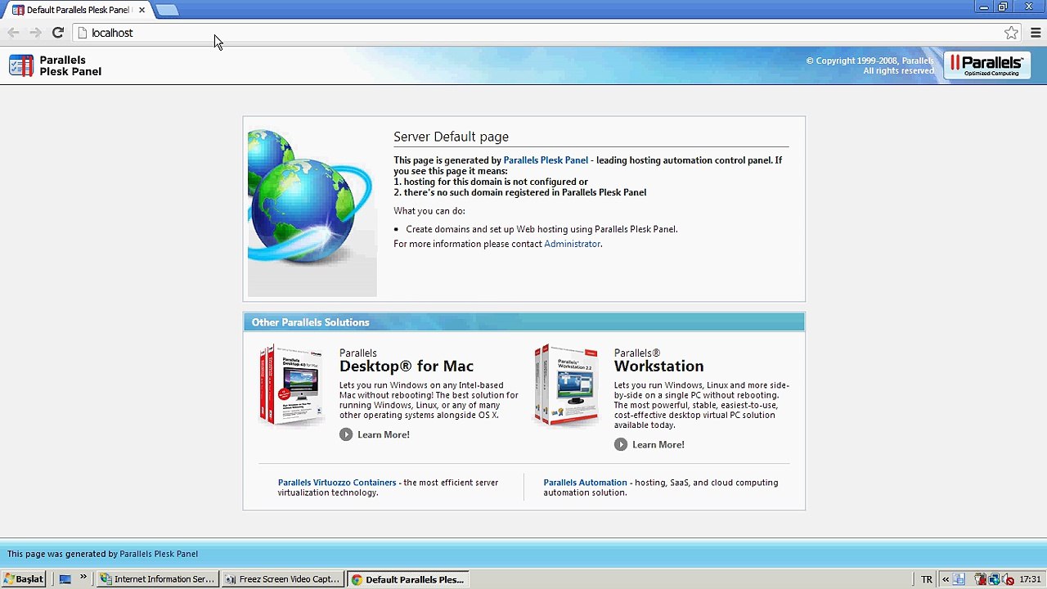Open a new browser tab
Image resolution: width=1047 pixels, height=589 pixels.
[x=166, y=10]
